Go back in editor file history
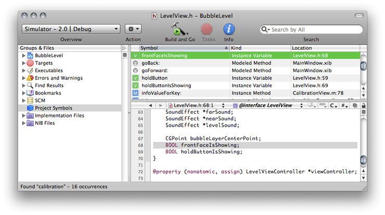The height and width of the screenshot is (215, 385). tap(151, 105)
